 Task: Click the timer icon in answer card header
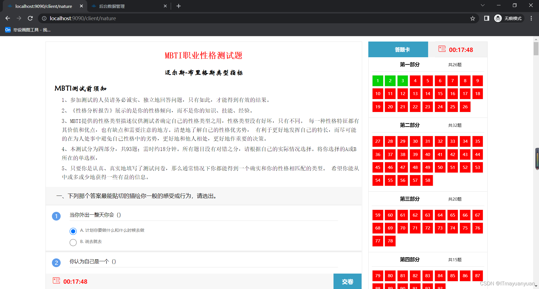(442, 49)
